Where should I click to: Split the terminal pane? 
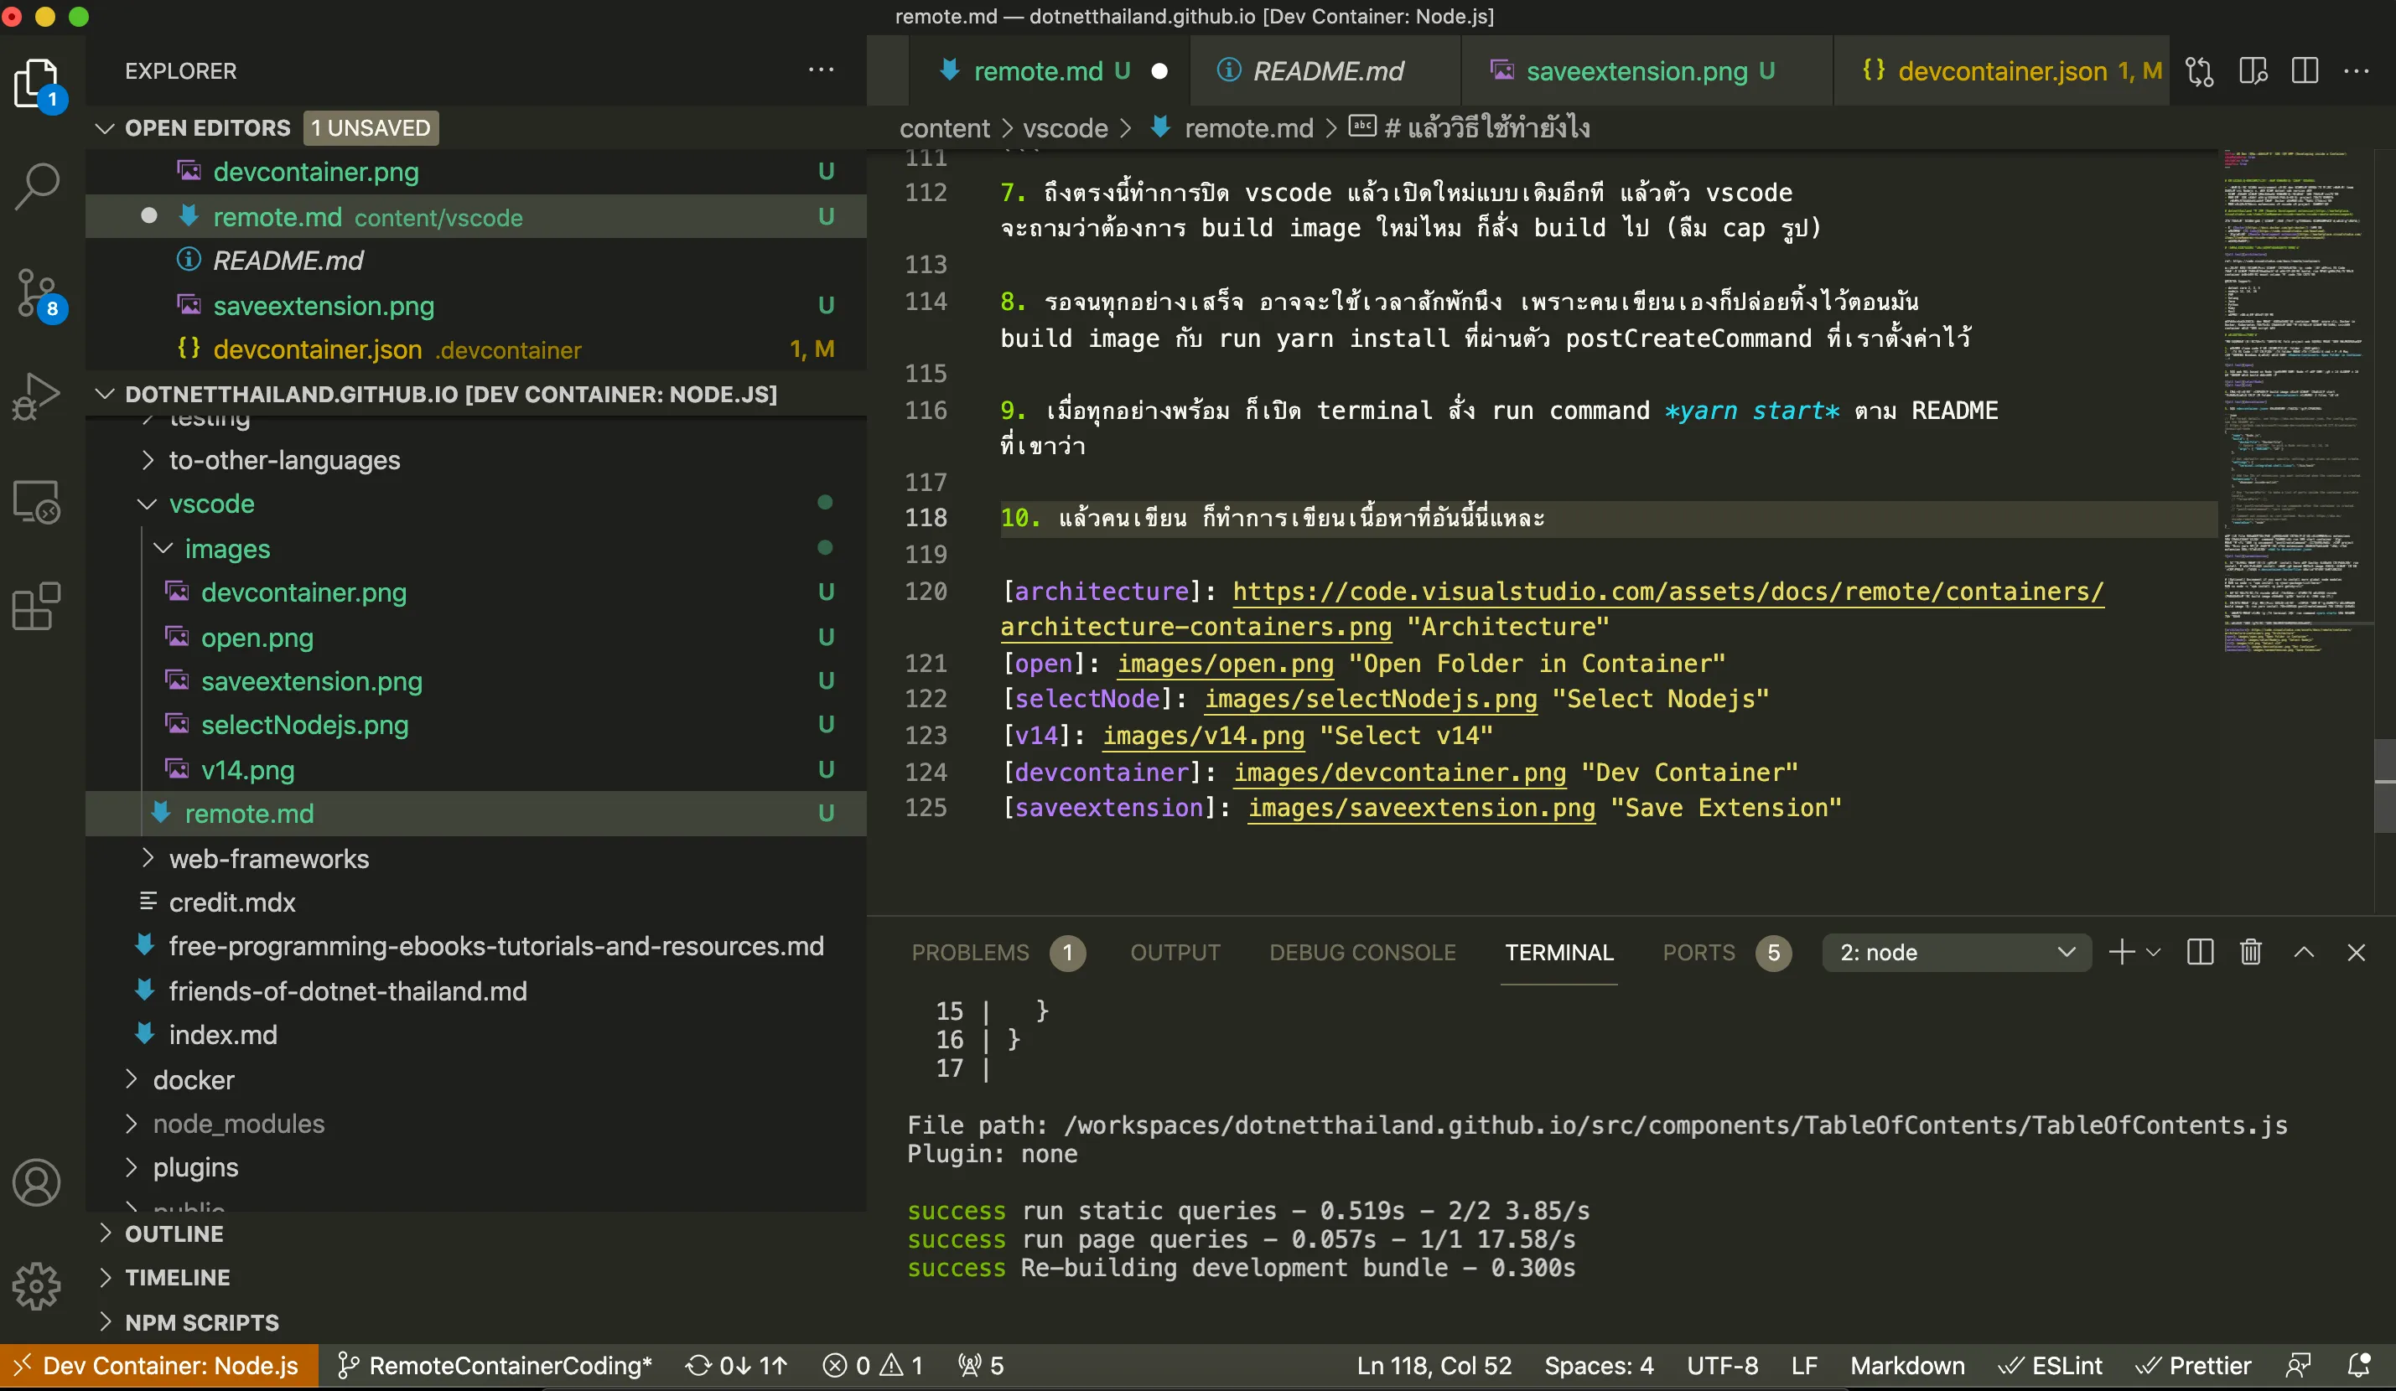2200,952
